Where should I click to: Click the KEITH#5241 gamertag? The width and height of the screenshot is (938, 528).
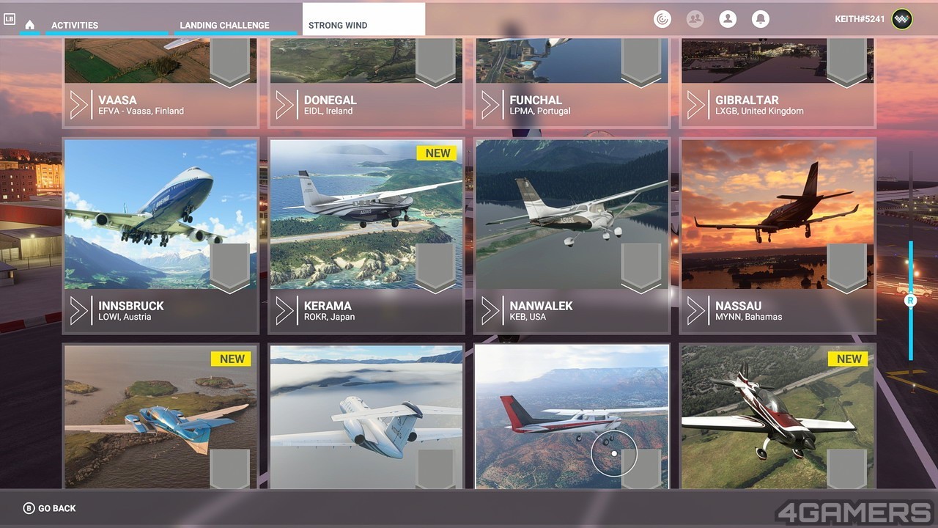[860, 19]
